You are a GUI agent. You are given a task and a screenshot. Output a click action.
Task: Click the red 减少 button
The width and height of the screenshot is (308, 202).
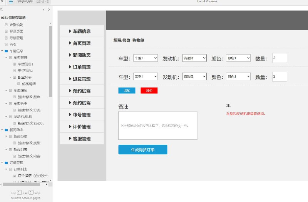pyautogui.click(x=149, y=91)
